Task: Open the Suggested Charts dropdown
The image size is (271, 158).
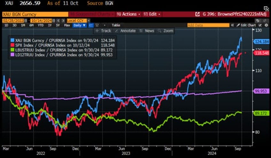Action: point(92,14)
